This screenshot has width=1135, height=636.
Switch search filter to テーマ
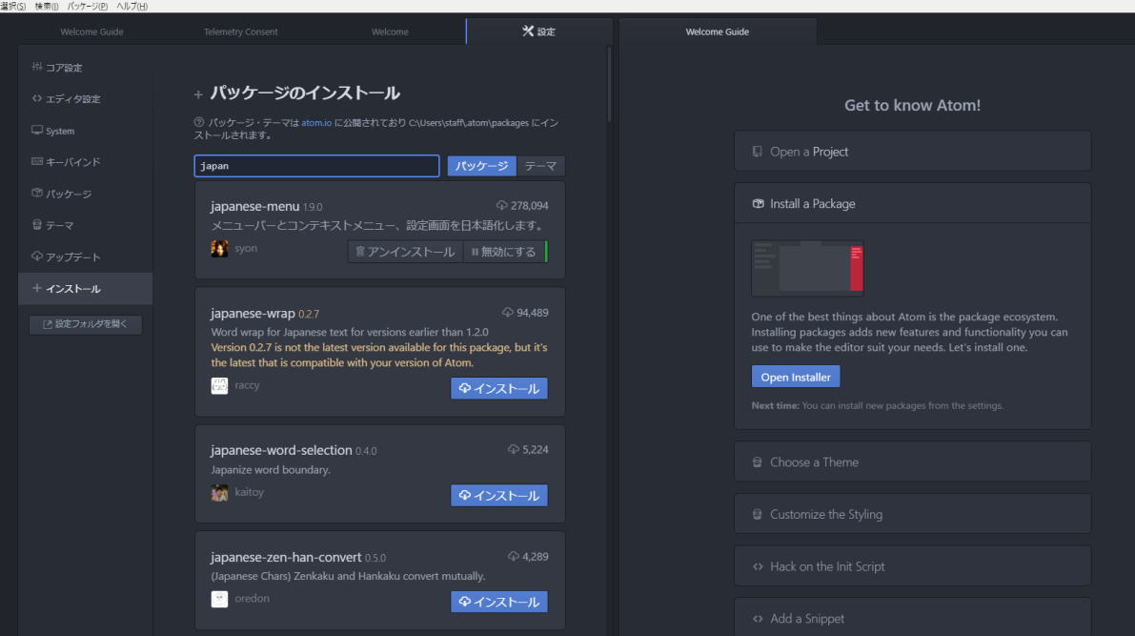click(x=540, y=166)
